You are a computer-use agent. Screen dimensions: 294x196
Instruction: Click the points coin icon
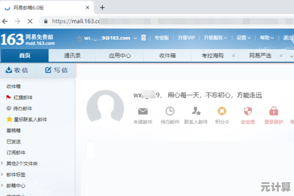(222, 111)
